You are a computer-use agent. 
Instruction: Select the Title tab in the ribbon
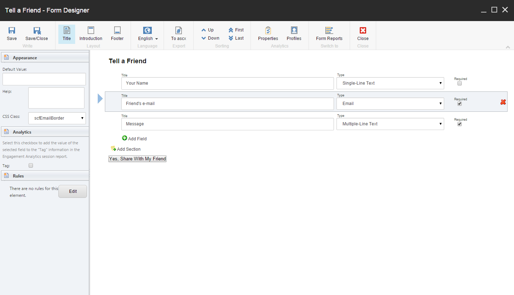pyautogui.click(x=67, y=34)
